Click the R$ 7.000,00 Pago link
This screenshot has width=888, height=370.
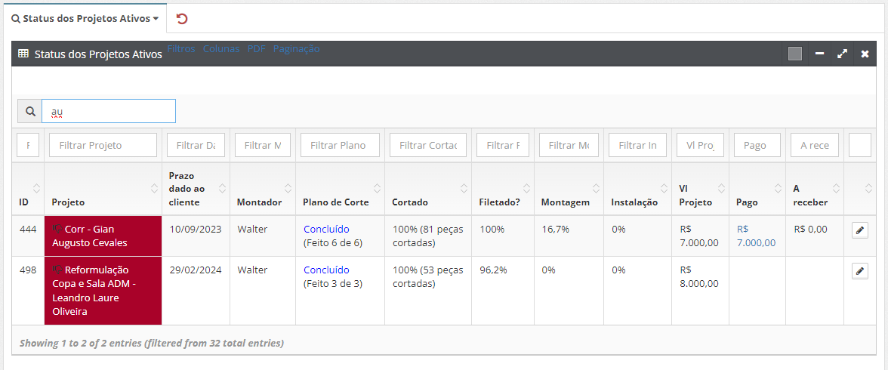(x=755, y=236)
